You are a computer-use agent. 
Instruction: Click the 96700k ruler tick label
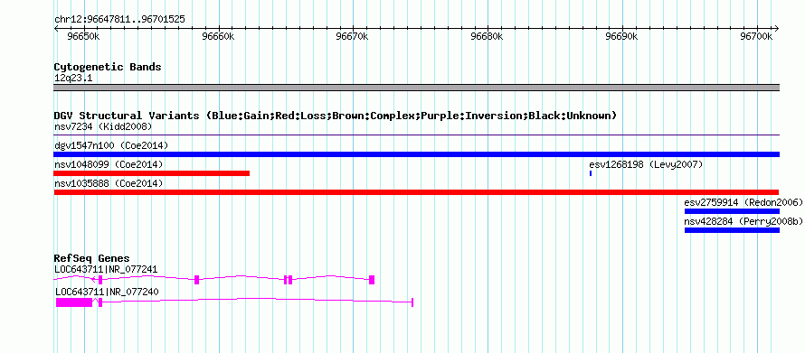(x=756, y=37)
